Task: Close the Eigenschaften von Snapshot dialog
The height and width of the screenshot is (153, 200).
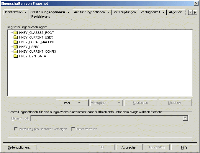Action: pos(196,4)
